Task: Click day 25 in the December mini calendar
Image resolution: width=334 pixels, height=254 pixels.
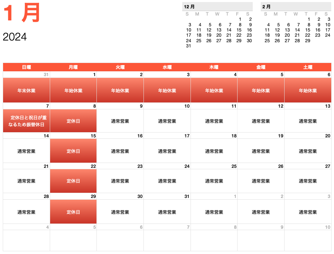Action: (x=198, y=40)
